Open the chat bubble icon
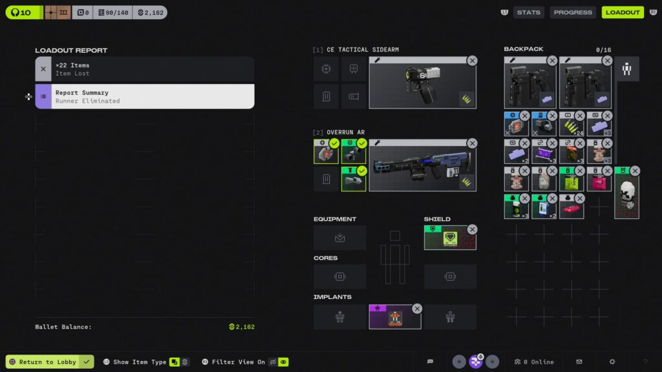Viewport: 662px width, 372px height. tap(430, 362)
